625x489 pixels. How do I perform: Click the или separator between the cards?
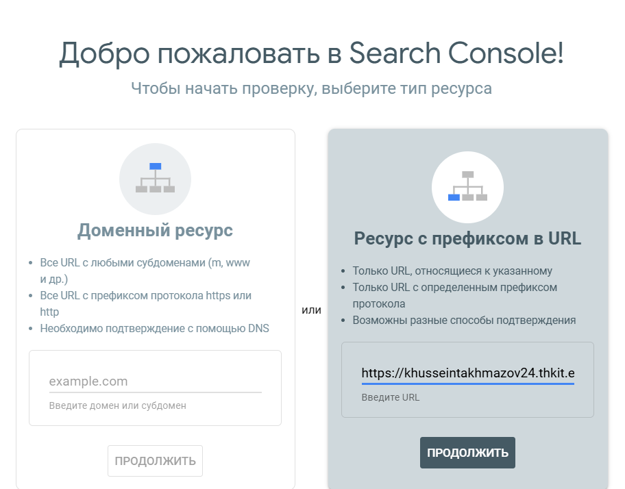312,310
